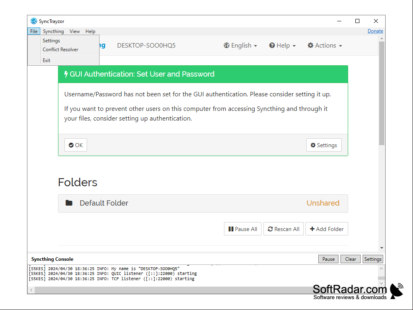Choose Exit from the File menu
Screen dimensions: 413x310
pos(46,60)
